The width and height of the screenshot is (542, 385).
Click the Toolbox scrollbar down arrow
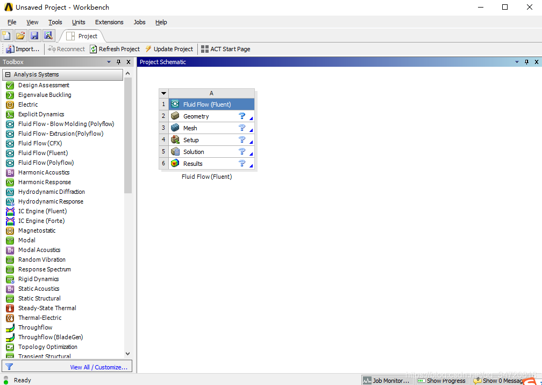[x=128, y=353]
